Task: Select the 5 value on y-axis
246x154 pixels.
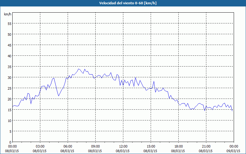Action: pos(10,132)
